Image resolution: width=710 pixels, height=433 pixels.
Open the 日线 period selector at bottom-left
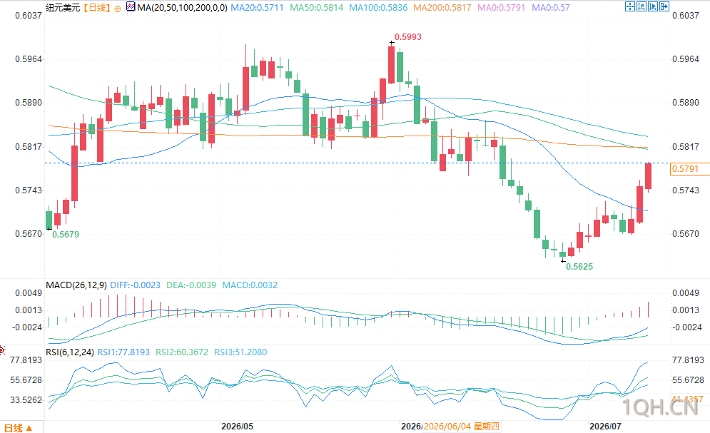[19, 427]
